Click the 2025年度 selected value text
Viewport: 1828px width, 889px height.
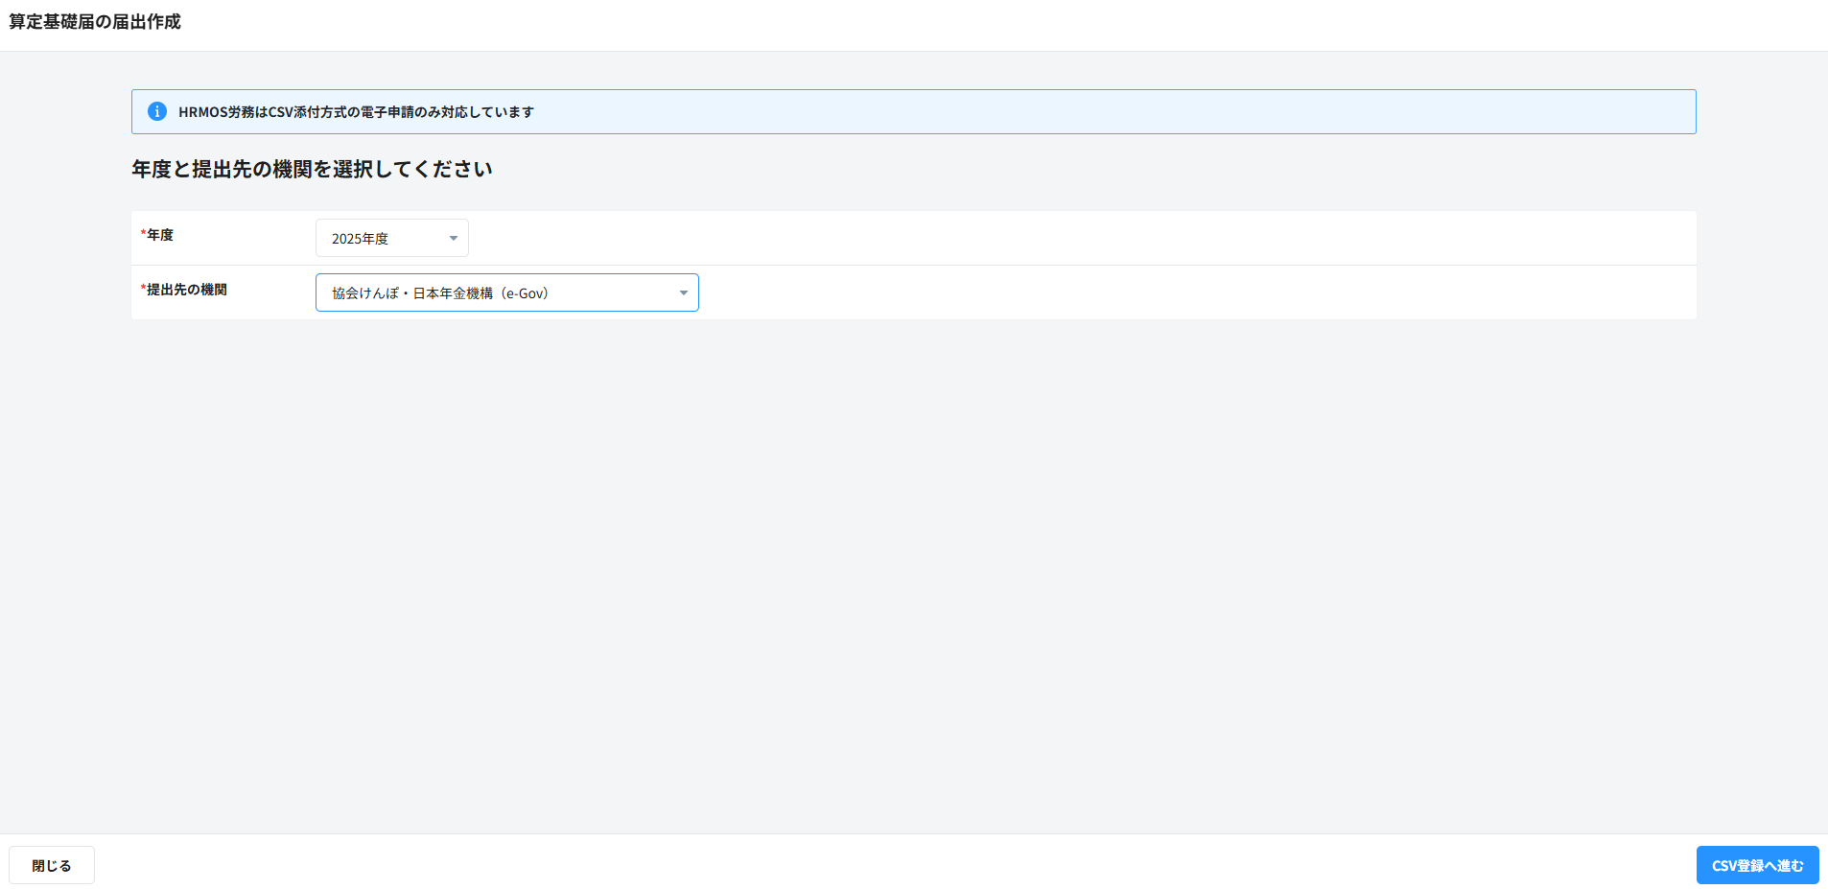[360, 239]
